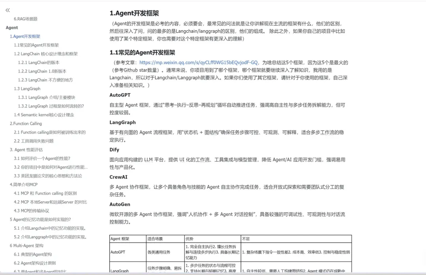The width and height of the screenshot is (426, 275).
Task: Click the Dify subheading
Action: (x=114, y=150)
